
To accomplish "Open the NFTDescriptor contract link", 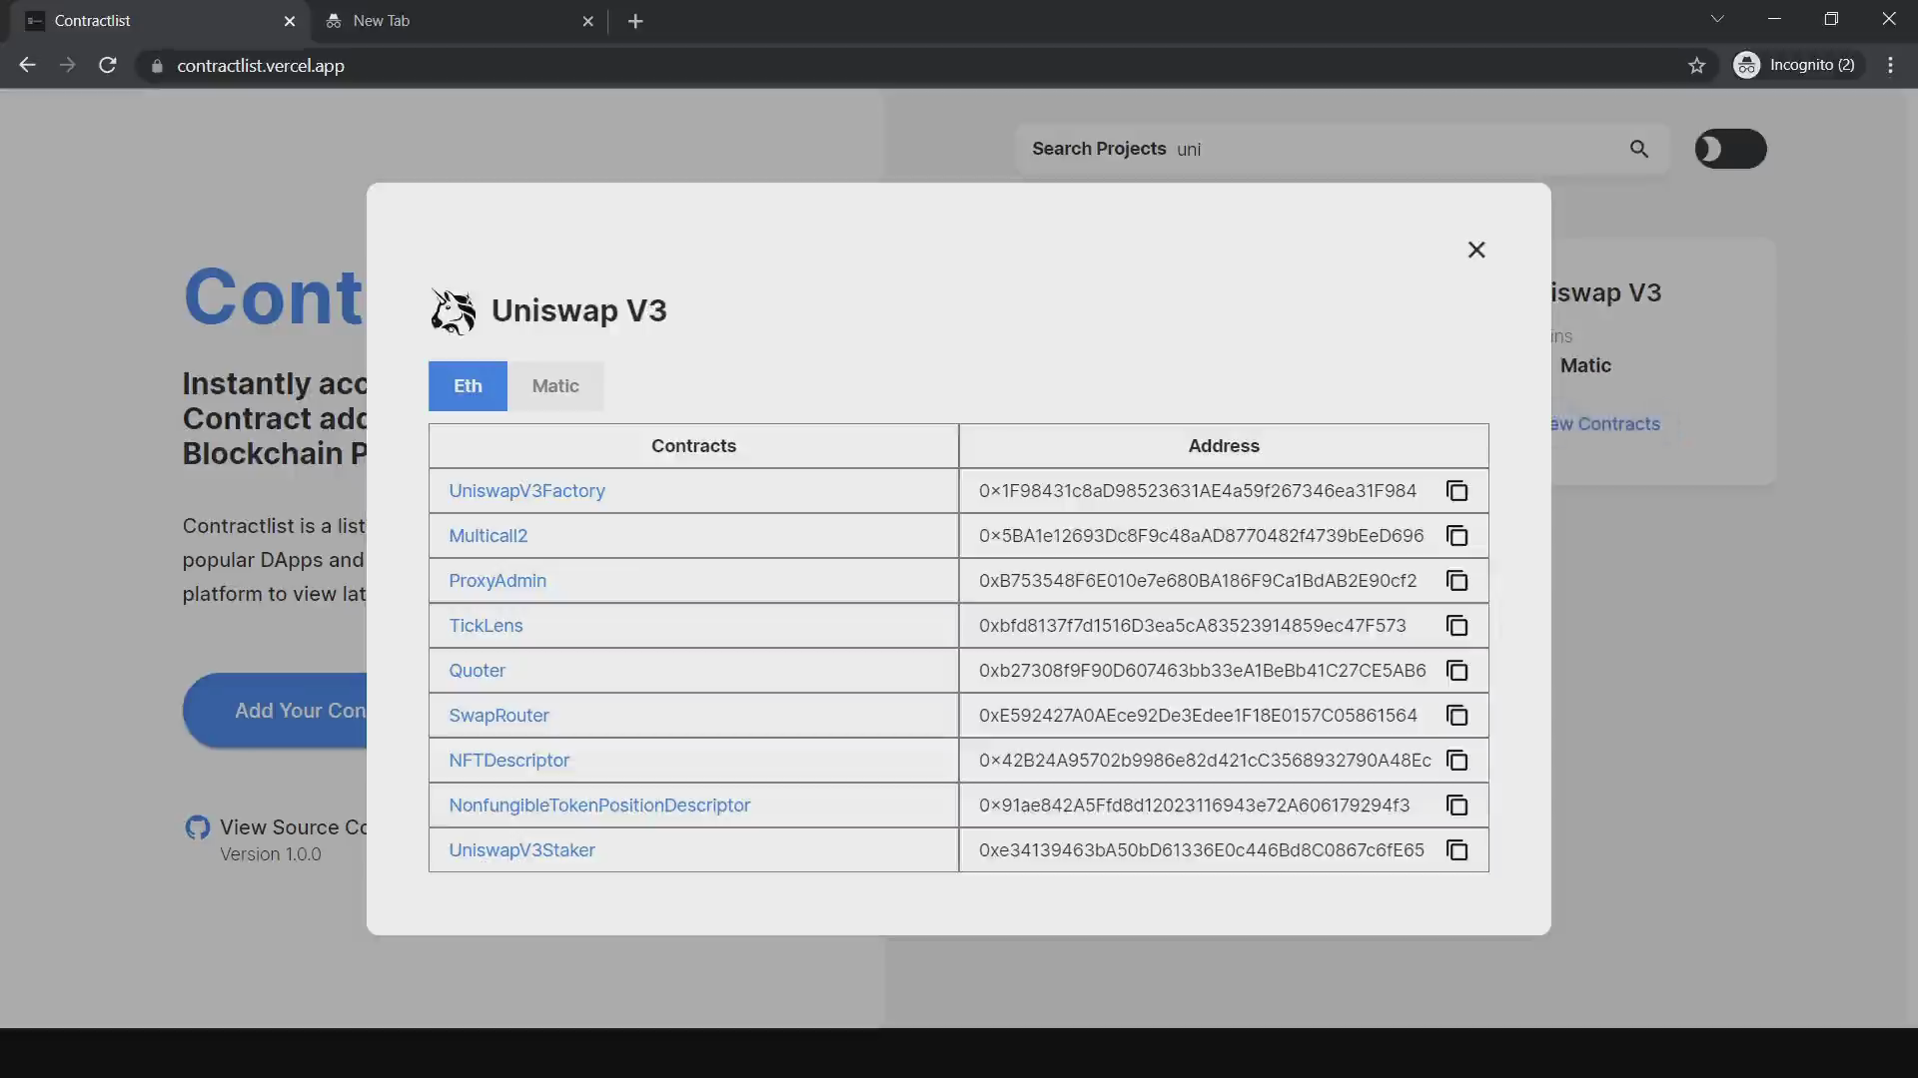I will pos(508,761).
